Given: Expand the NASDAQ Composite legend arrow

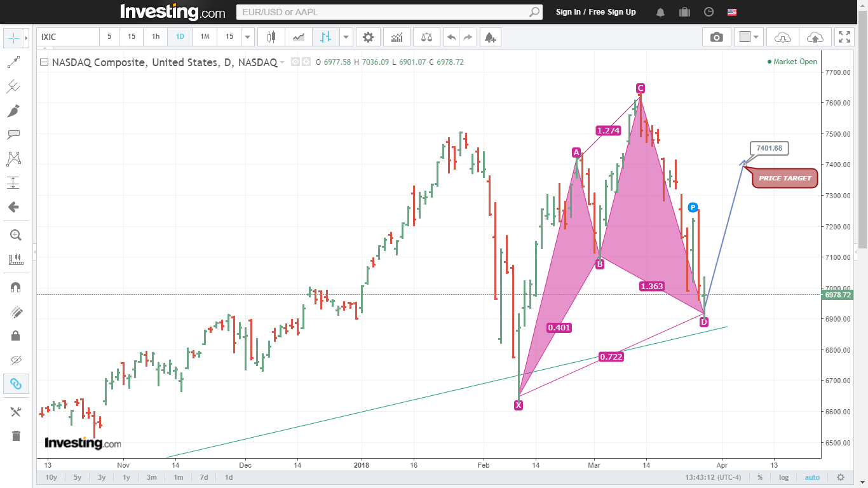Looking at the screenshot, I should coord(282,63).
